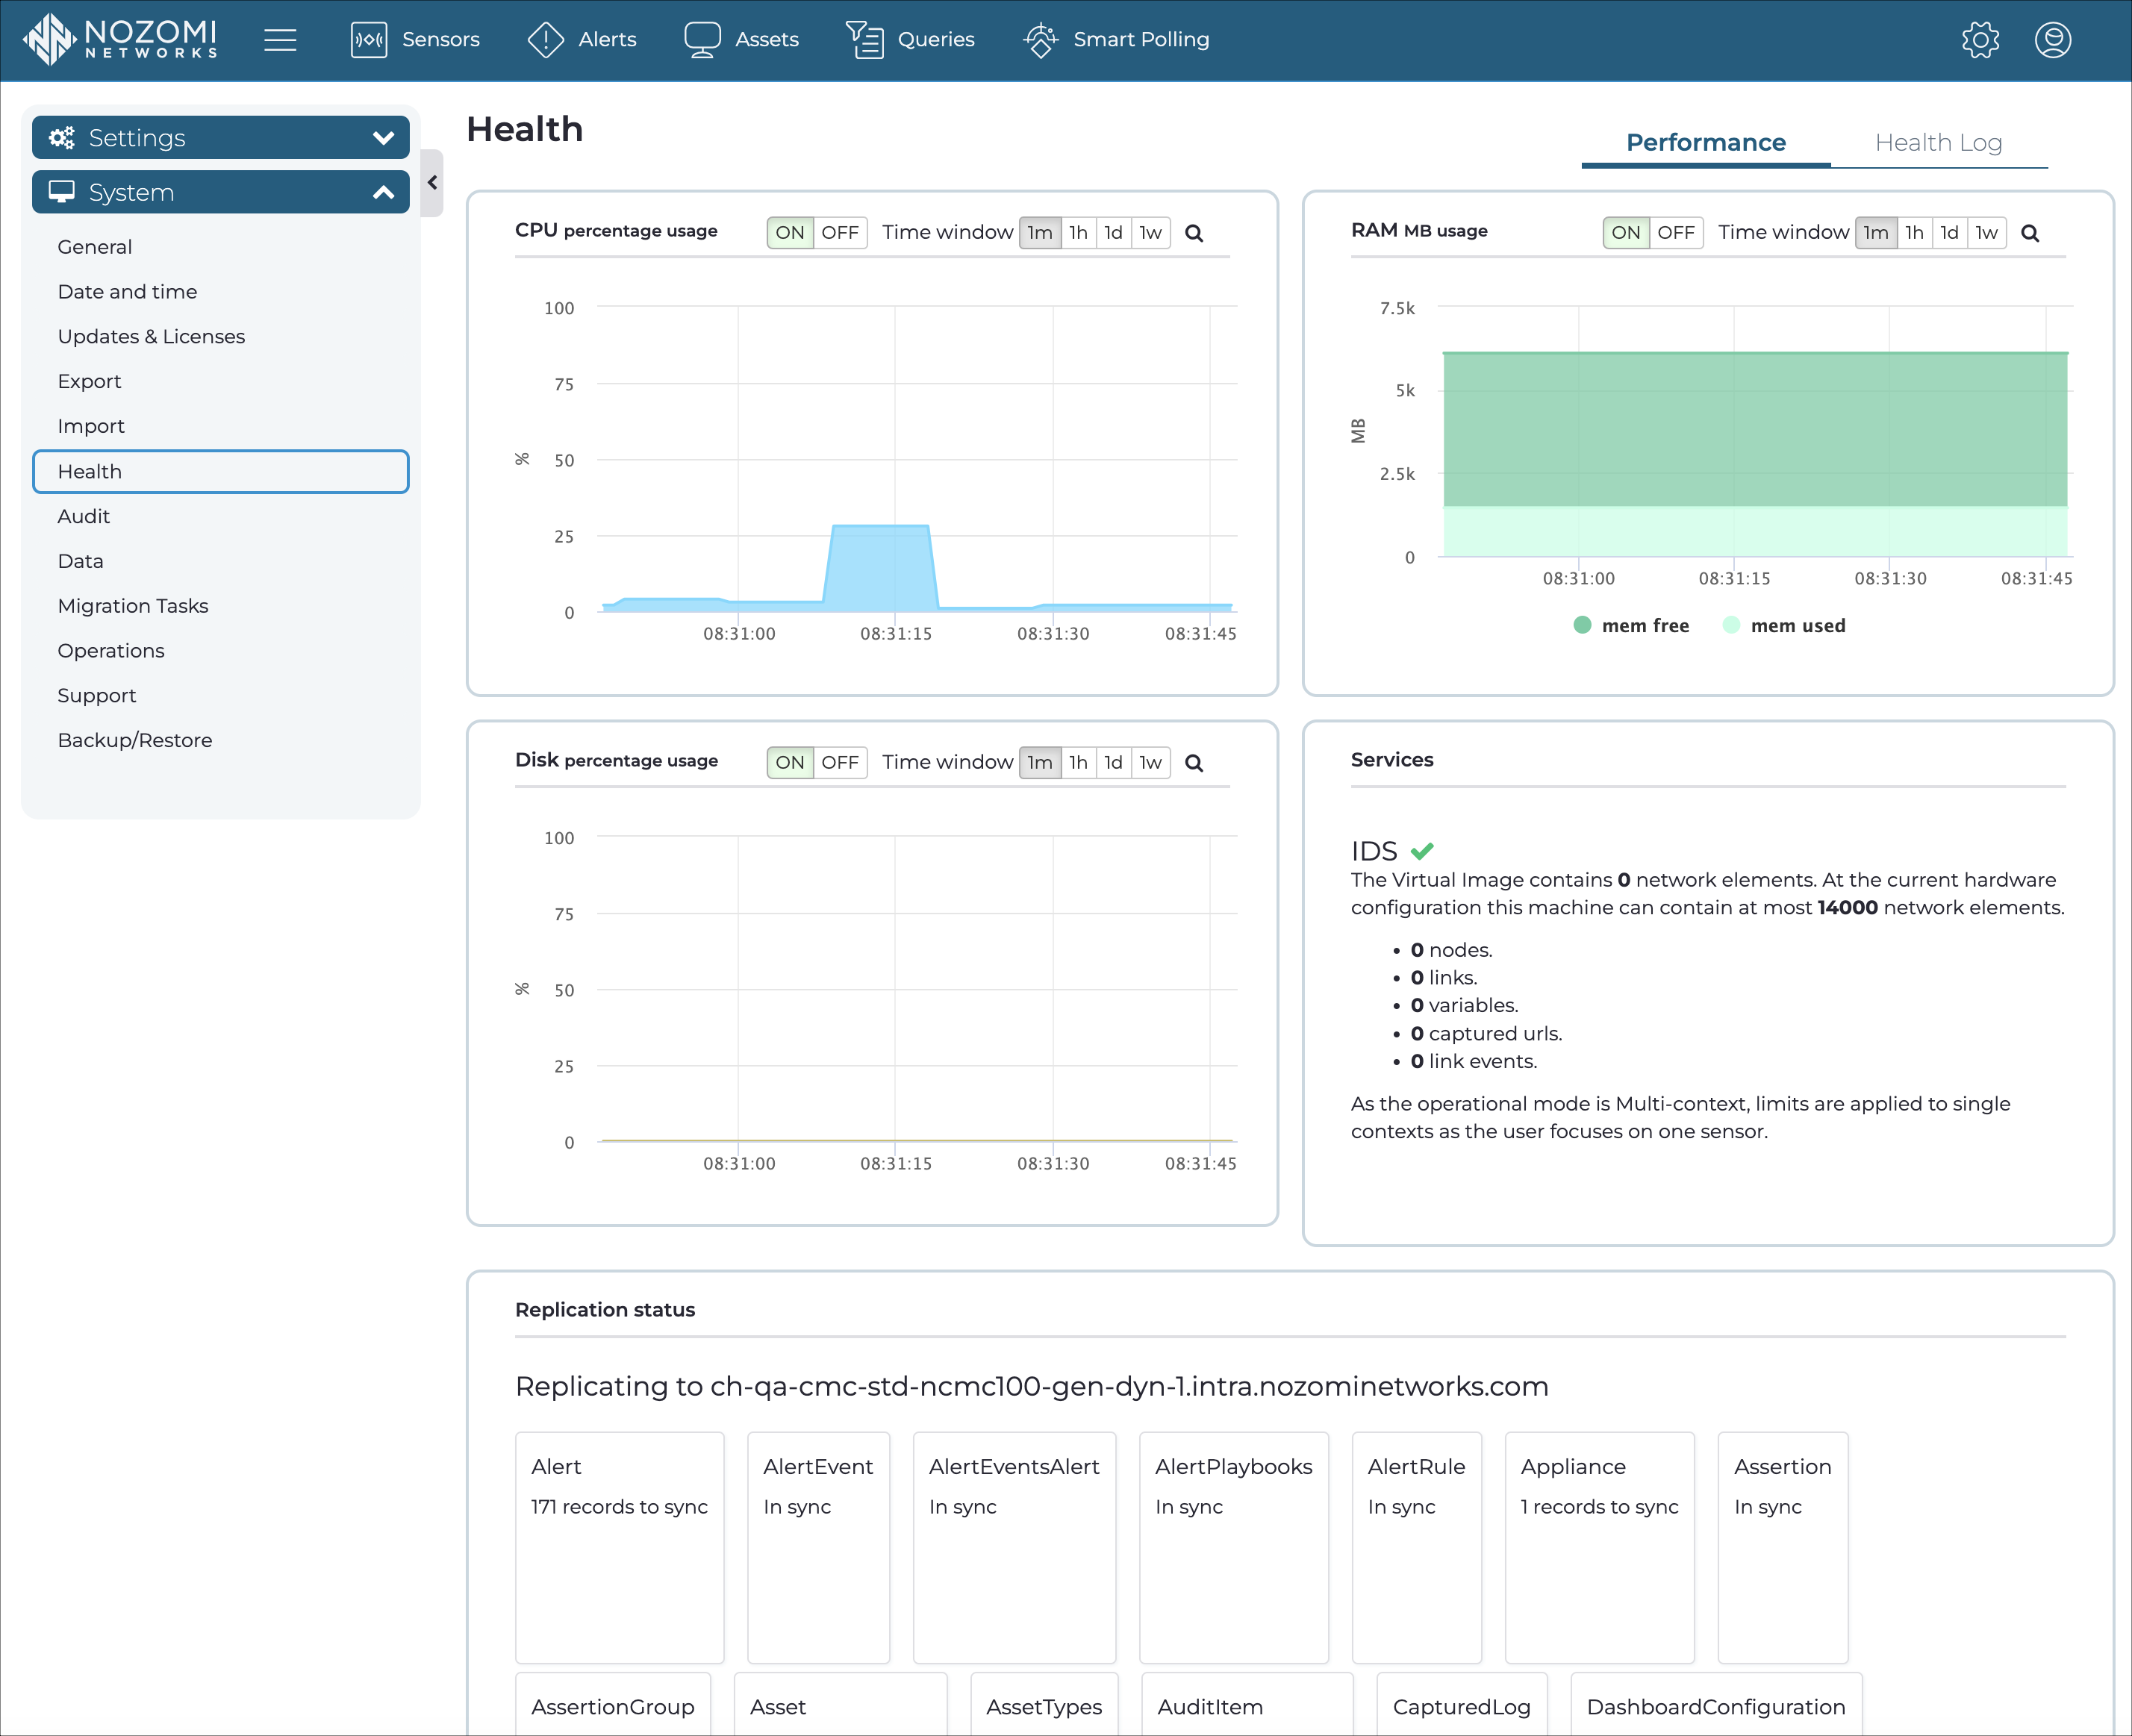This screenshot has height=1736, width=2132.
Task: Click the RAM chart magnifier icon
Action: pos(2030,233)
